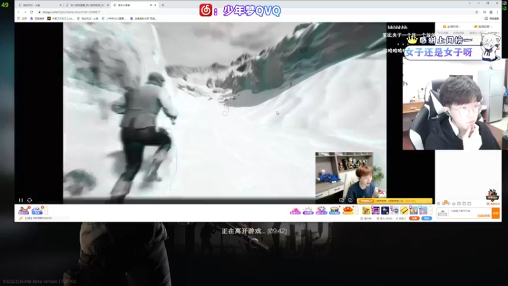Click the blue treasure chest badge
The image size is (508, 286).
(335, 211)
